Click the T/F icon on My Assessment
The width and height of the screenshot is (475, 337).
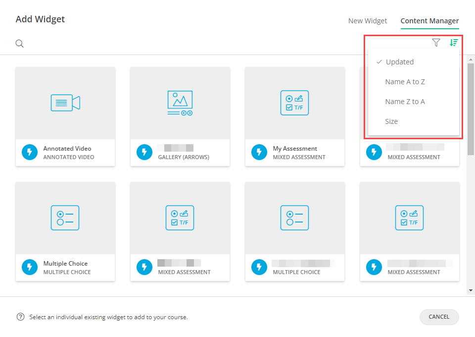pos(295,103)
